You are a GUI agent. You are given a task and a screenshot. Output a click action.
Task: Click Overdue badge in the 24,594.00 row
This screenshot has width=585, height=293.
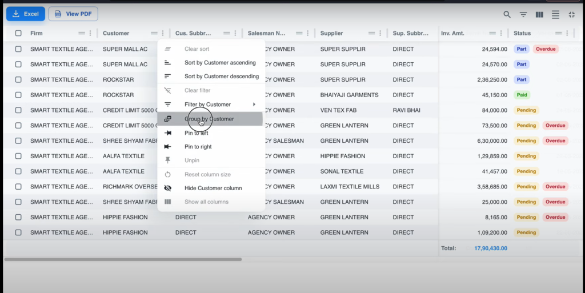pos(546,49)
